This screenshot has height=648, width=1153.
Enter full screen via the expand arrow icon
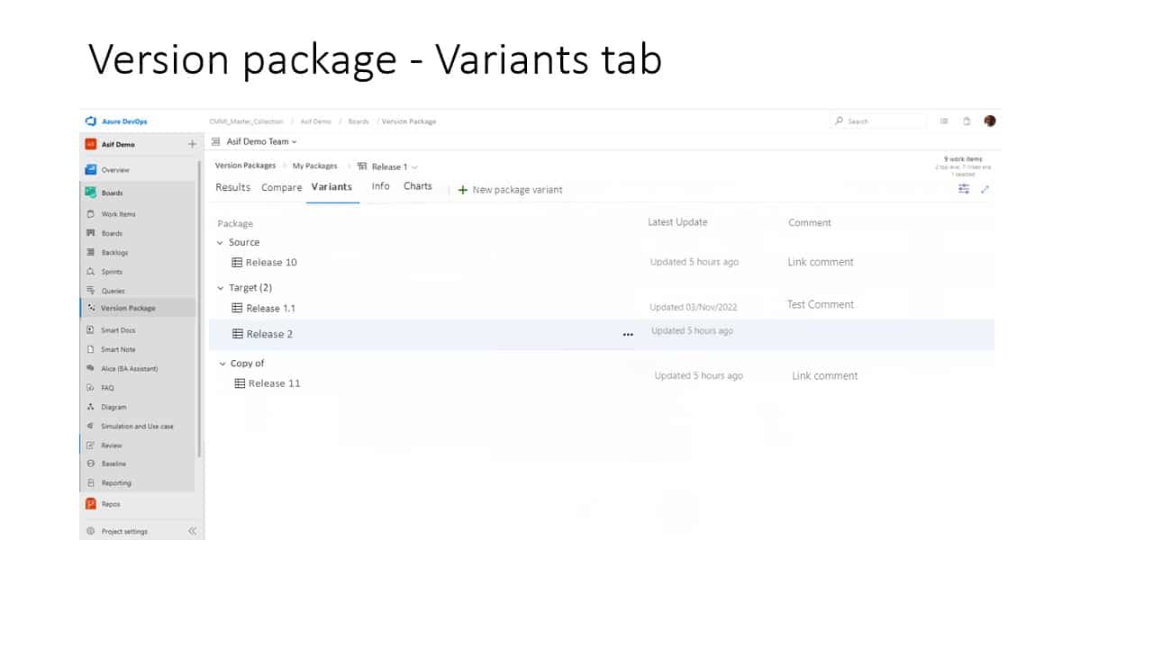tap(985, 189)
